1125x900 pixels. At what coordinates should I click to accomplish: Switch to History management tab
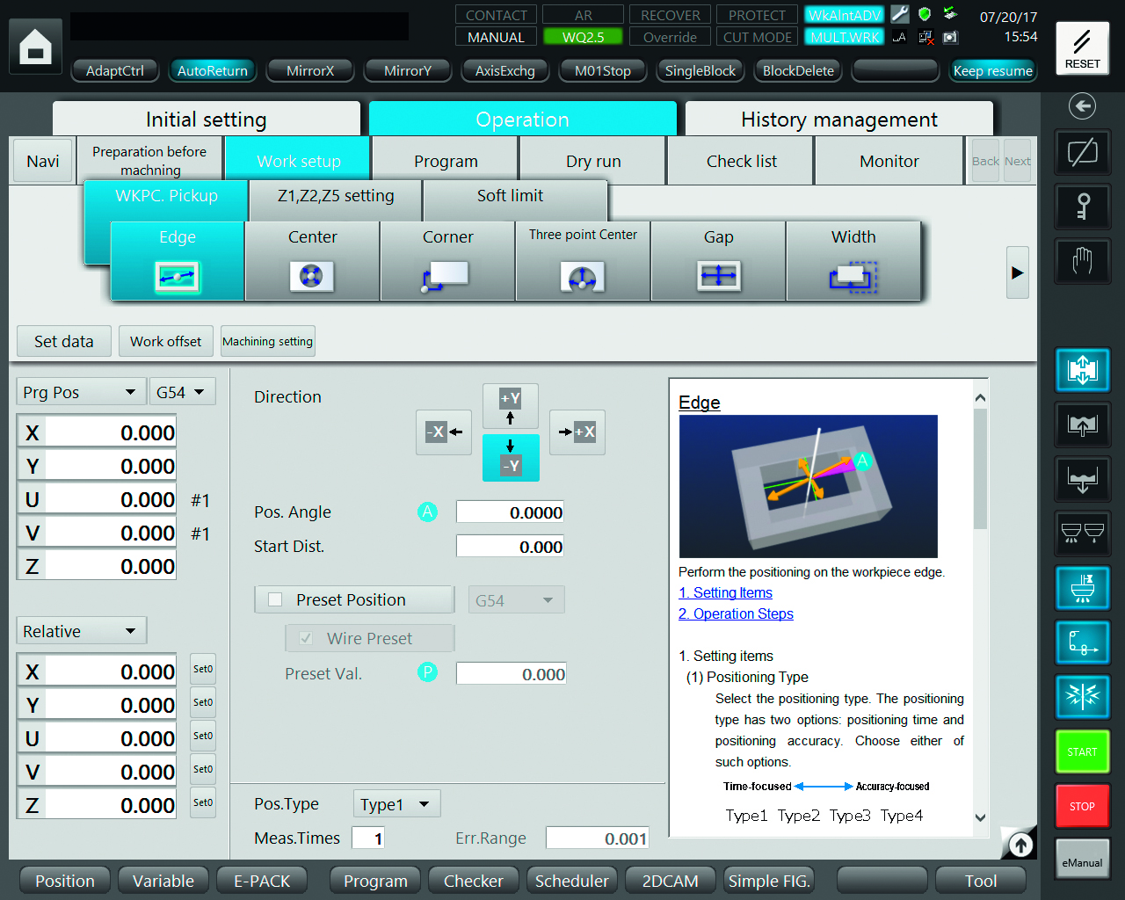tap(838, 120)
